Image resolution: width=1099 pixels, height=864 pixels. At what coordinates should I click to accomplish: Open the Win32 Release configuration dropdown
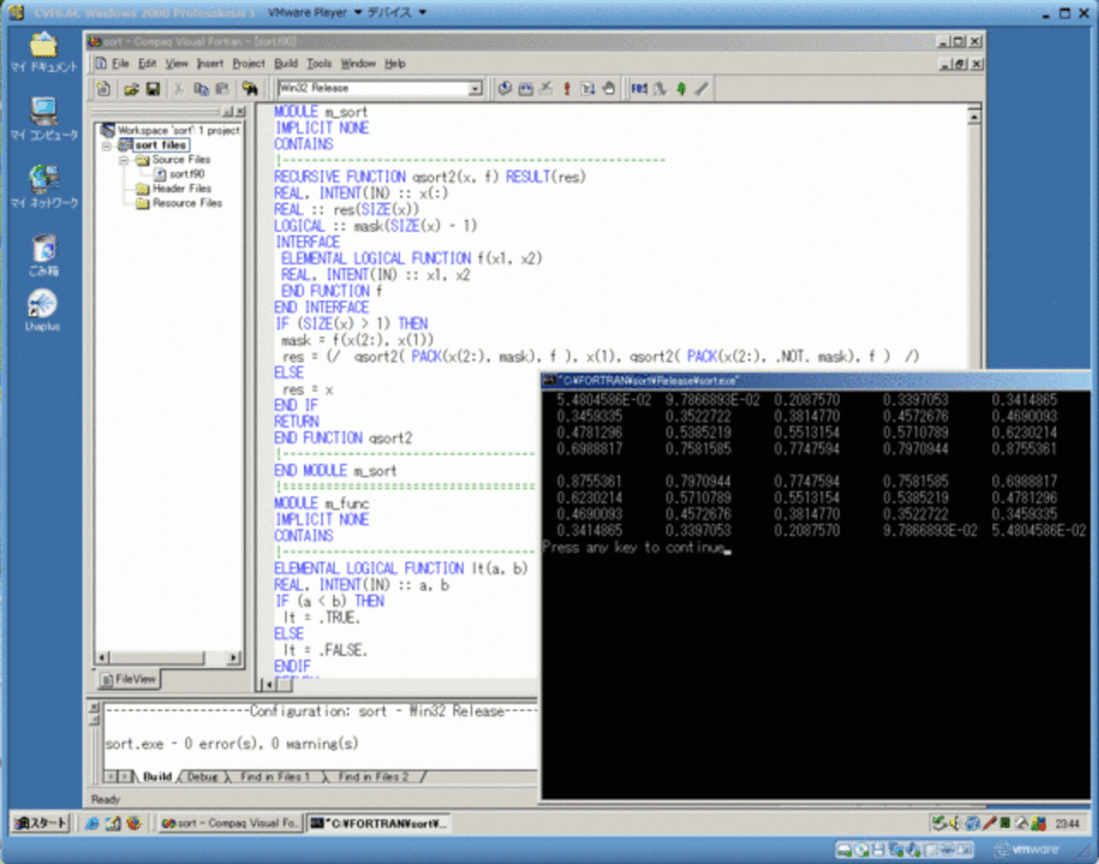[x=475, y=88]
